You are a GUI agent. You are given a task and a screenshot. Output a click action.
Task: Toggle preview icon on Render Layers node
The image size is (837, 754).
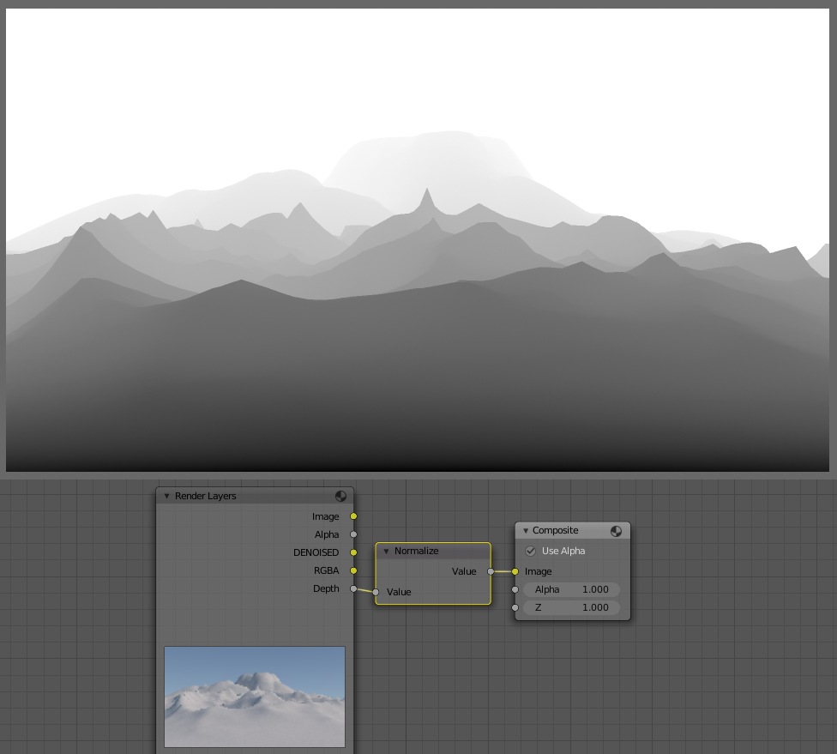coord(340,496)
